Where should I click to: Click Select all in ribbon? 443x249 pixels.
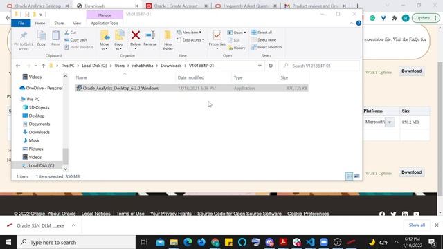click(x=262, y=33)
